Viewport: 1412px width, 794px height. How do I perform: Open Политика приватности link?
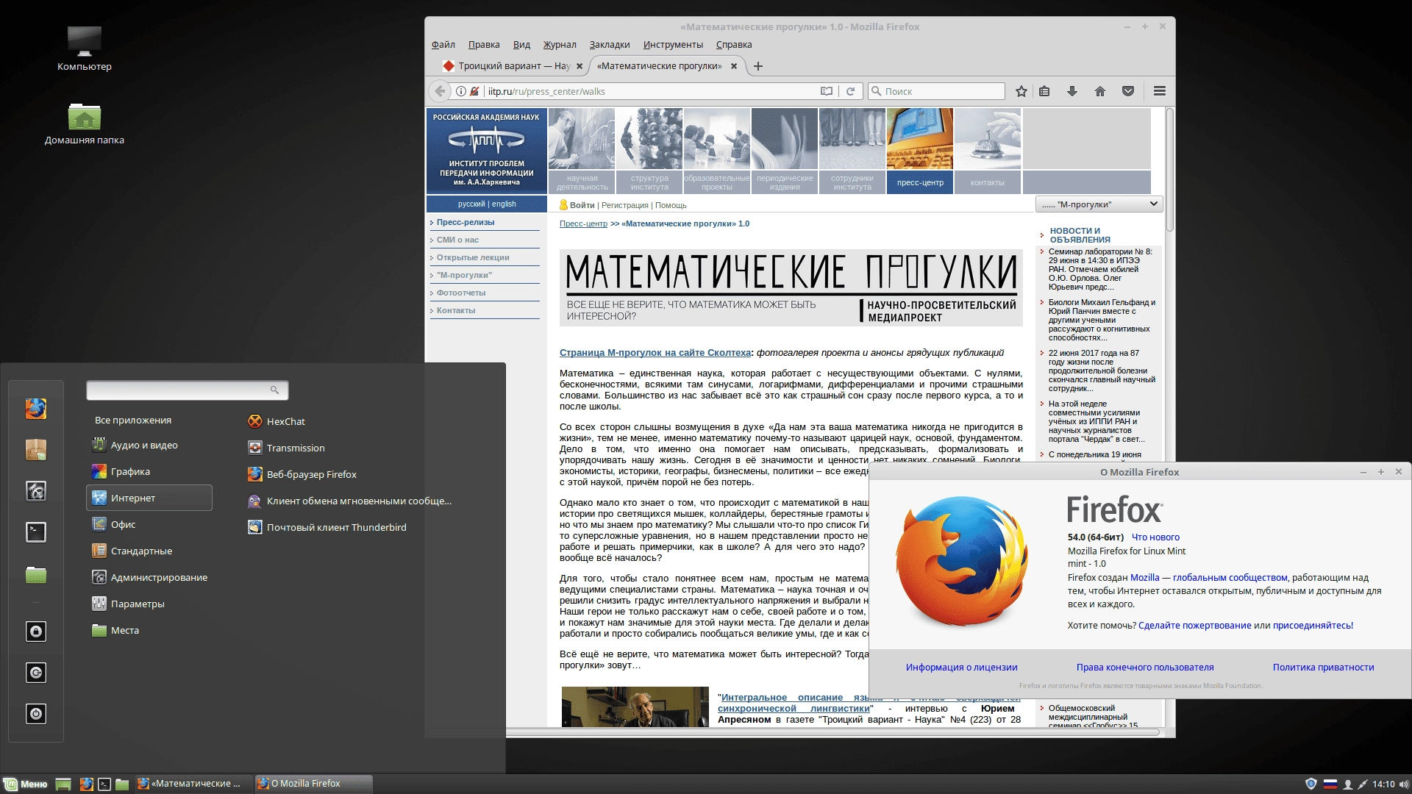click(1323, 668)
